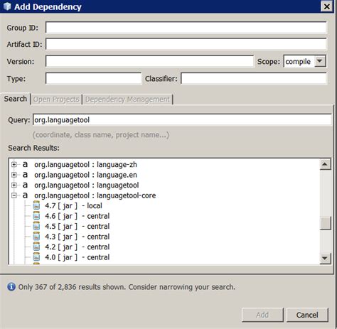Click the Artifact ID input field
This screenshot has height=329, width=337.
[x=186, y=44]
